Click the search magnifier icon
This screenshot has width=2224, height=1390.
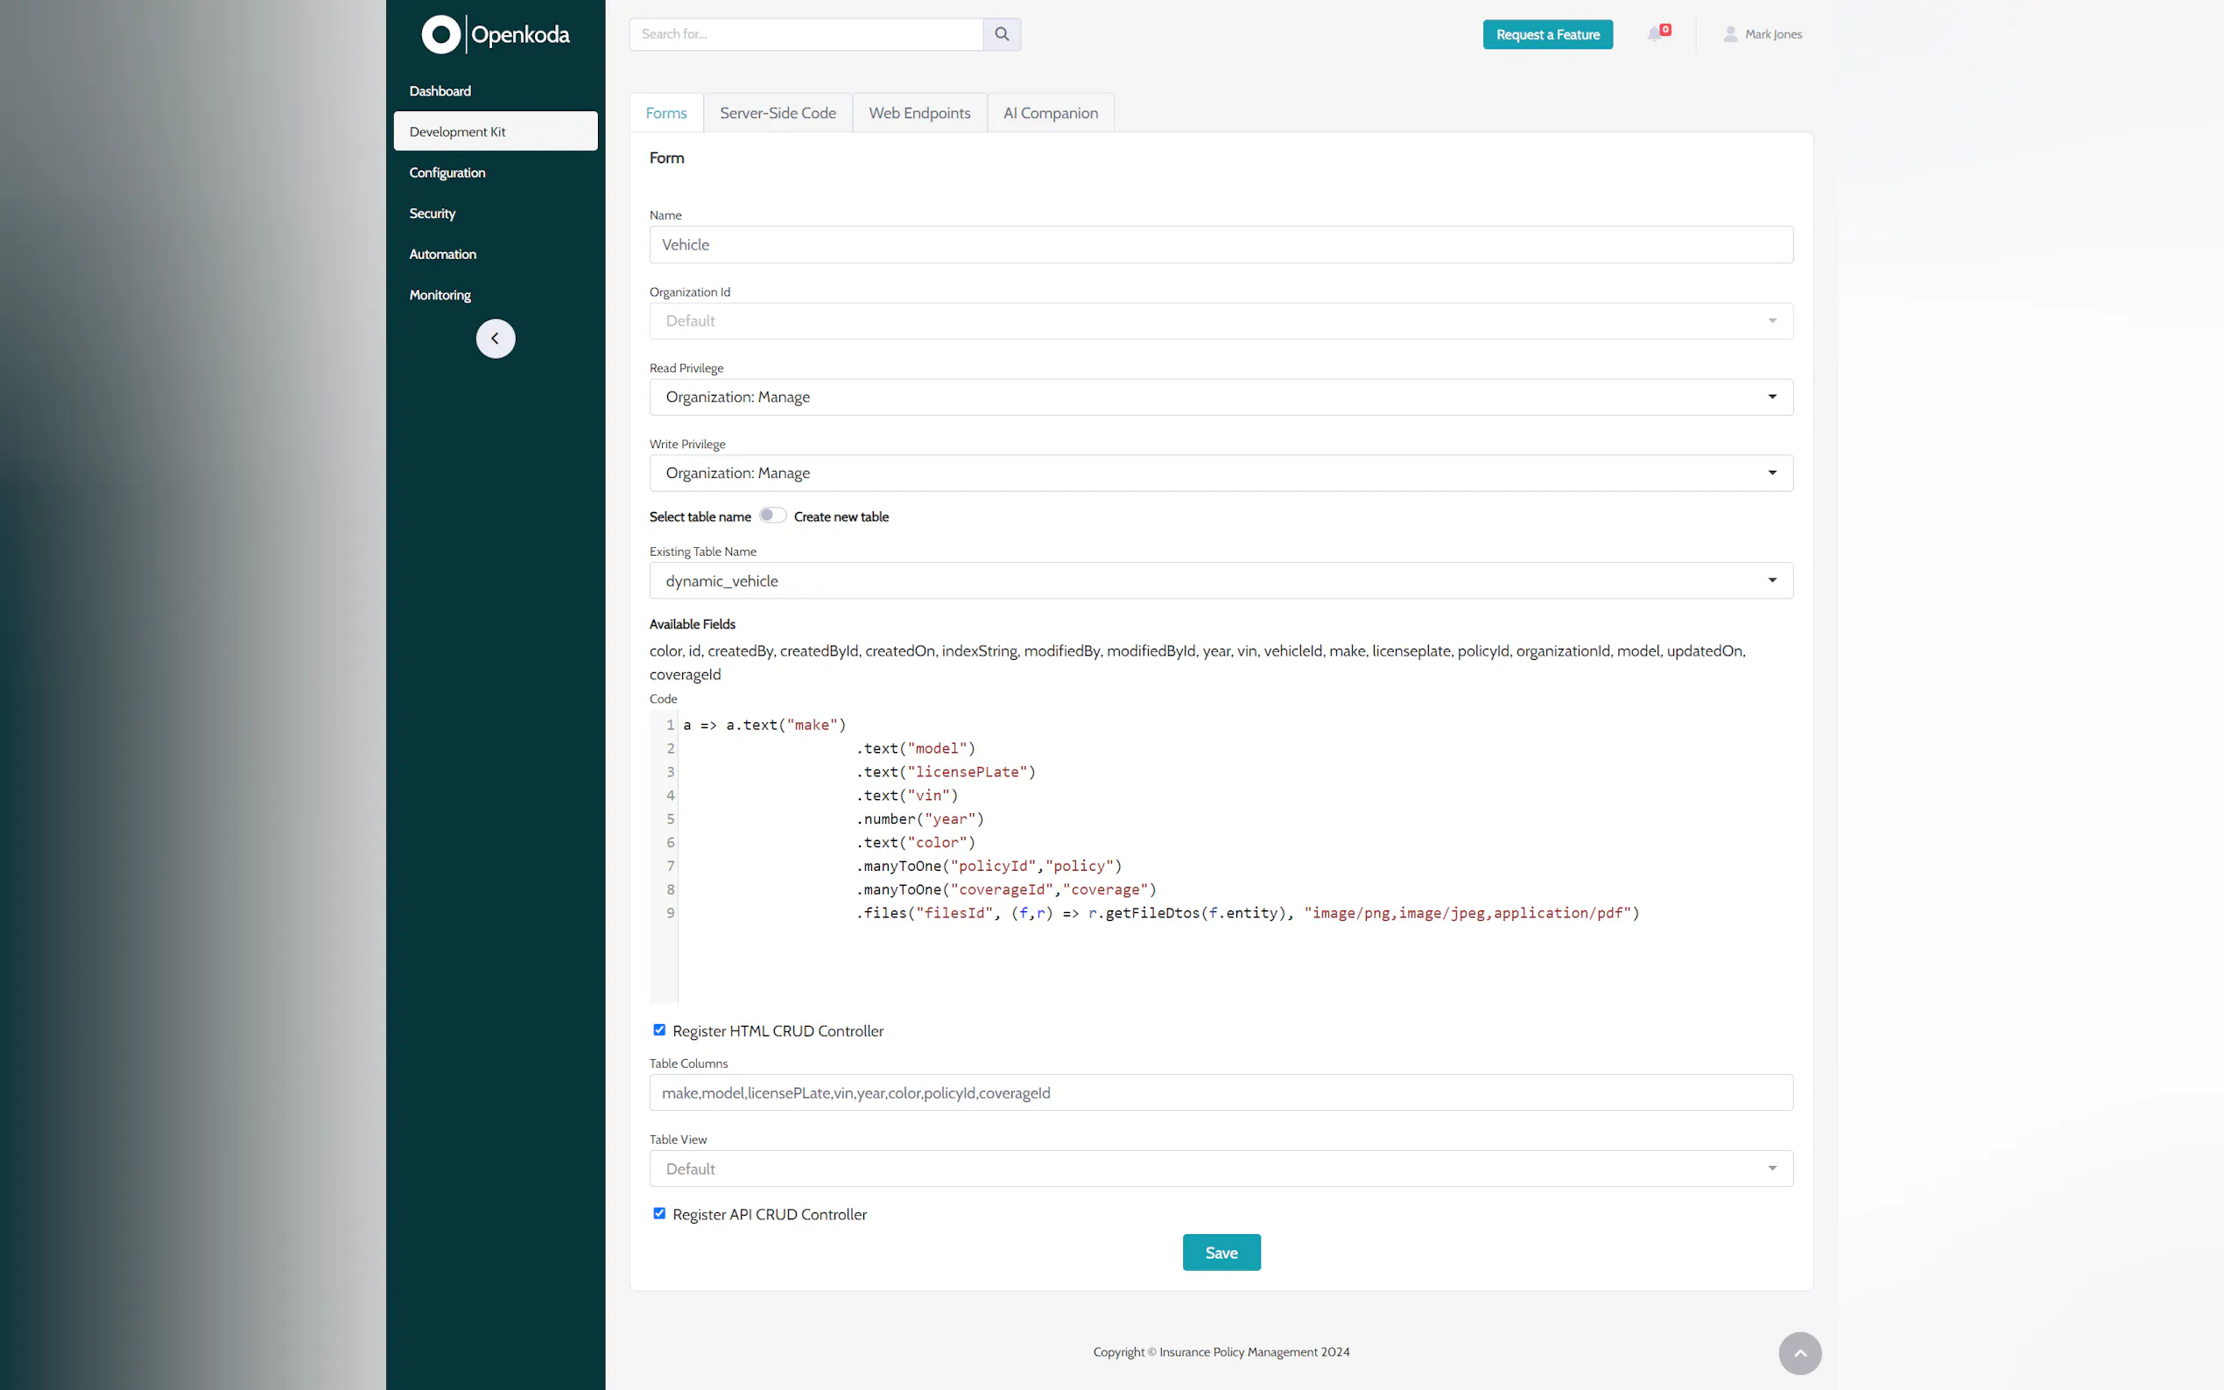pyautogui.click(x=1001, y=34)
